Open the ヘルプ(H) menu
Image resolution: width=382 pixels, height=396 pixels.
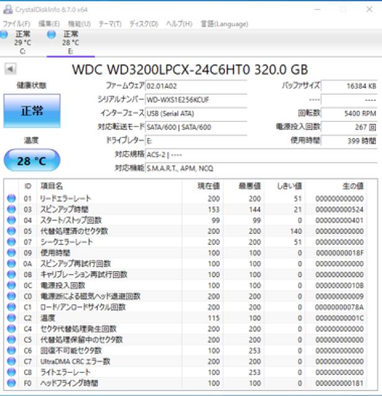coord(179,24)
